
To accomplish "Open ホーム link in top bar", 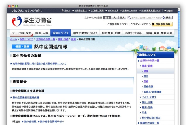I will (x=67, y=11).
